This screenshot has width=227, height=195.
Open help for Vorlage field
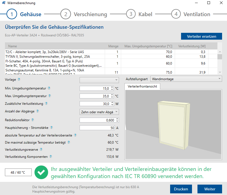[19, 79]
